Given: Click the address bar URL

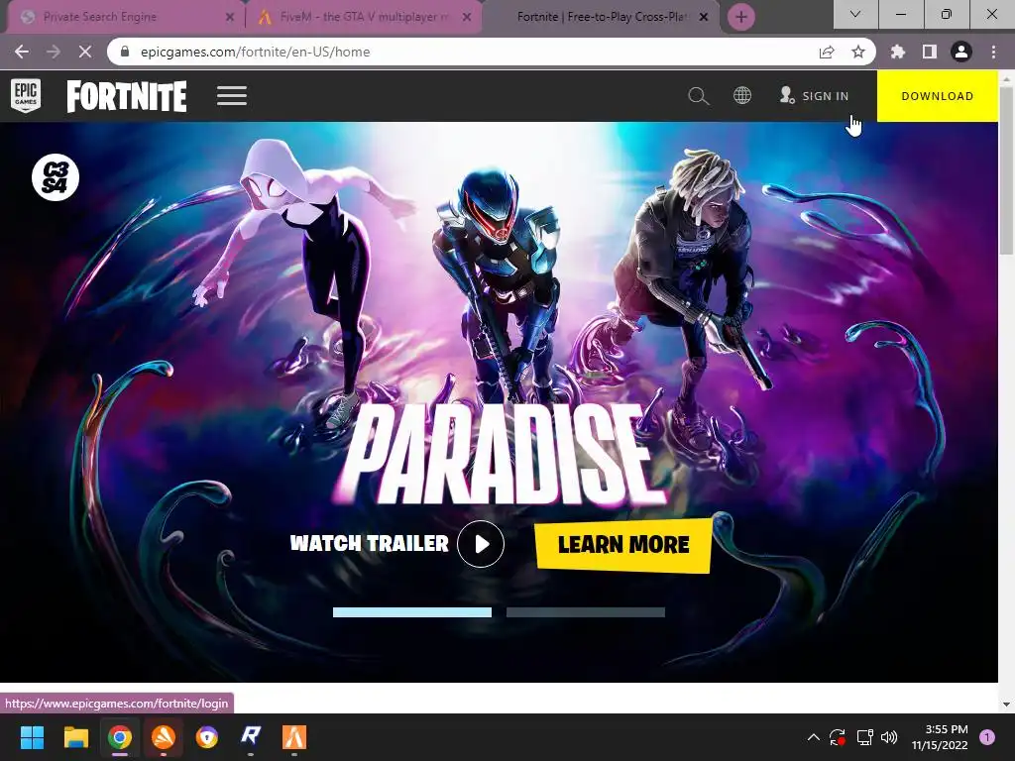Looking at the screenshot, I should (x=255, y=52).
